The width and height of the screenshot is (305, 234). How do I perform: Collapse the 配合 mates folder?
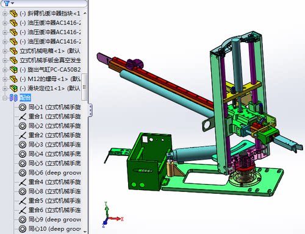point(4,98)
